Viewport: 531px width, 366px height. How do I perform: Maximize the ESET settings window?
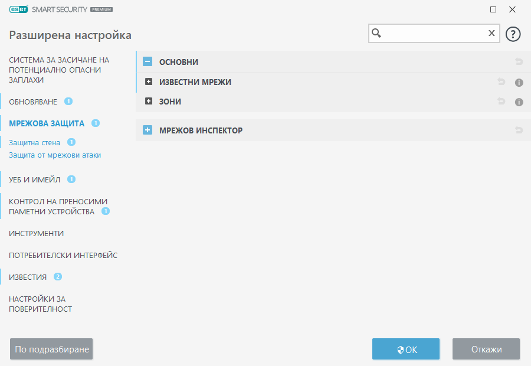pos(493,9)
